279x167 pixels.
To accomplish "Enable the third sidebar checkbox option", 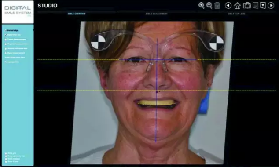I will [6, 40].
